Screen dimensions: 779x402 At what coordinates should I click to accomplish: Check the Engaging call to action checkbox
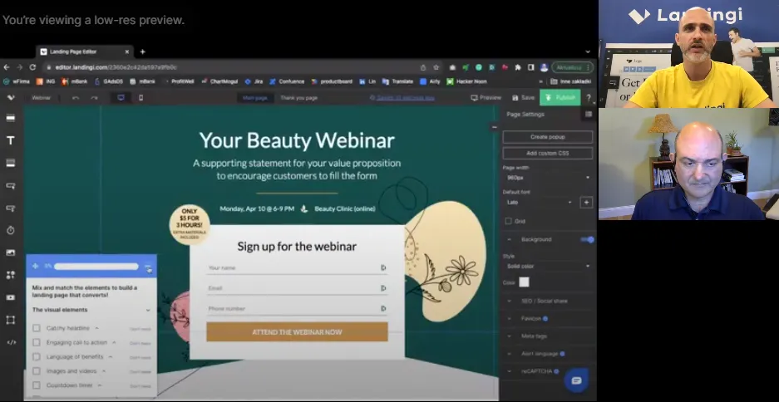tap(37, 342)
